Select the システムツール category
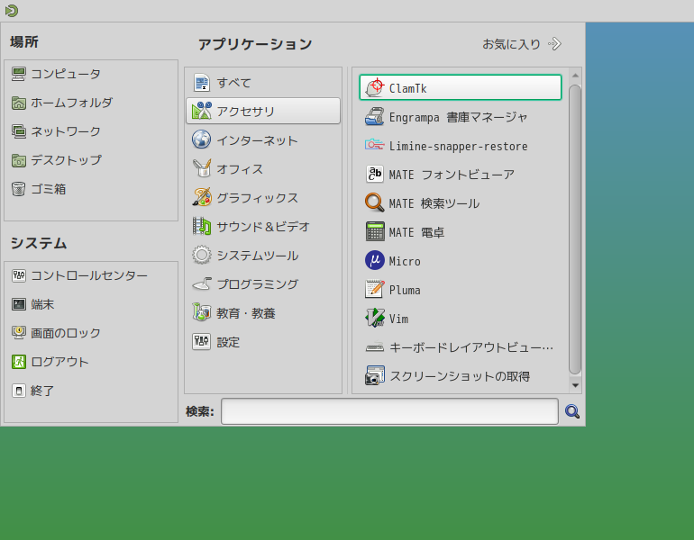The image size is (694, 540). [x=263, y=255]
